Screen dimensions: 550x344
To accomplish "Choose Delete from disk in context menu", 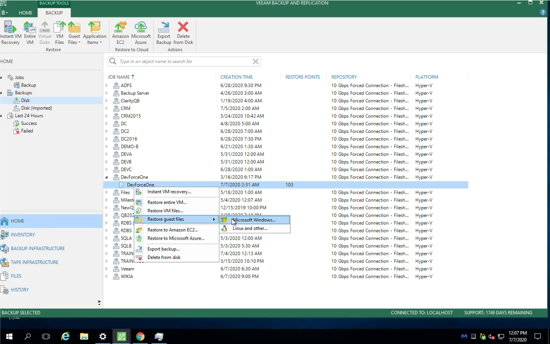I will [176, 257].
